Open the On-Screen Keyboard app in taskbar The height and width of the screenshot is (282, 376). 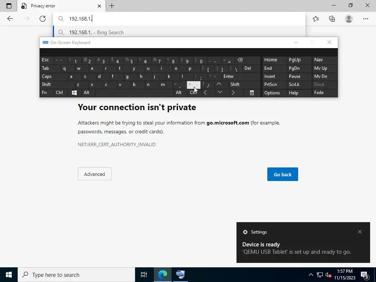pyautogui.click(x=180, y=275)
